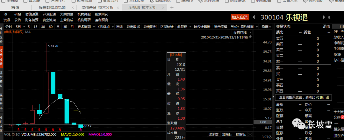Open the 盈利预测 menu item

102,20
